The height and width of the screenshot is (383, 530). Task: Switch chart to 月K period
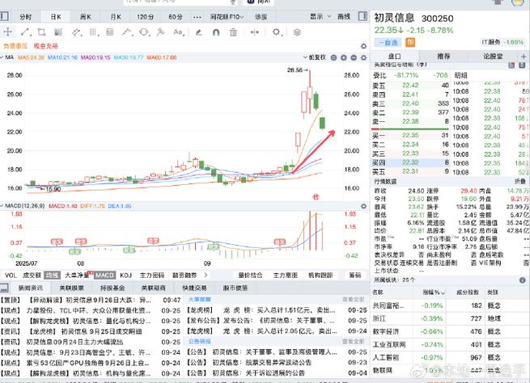(x=116, y=16)
